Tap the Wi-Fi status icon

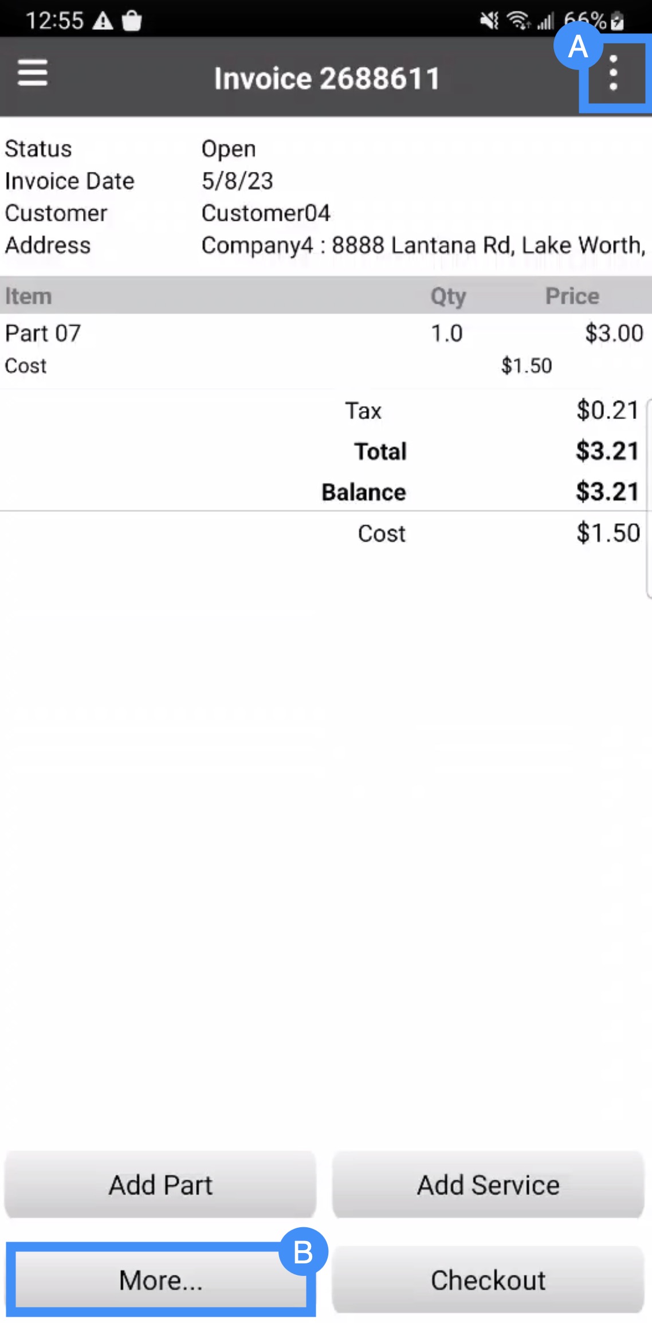[519, 21]
